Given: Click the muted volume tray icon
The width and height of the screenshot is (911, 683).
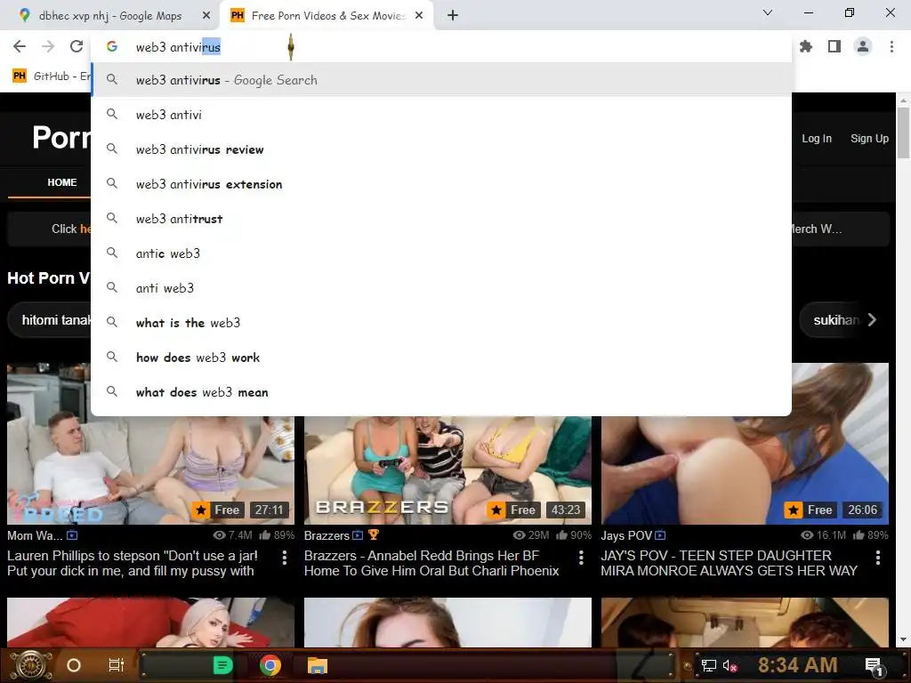Looking at the screenshot, I should click(x=730, y=665).
